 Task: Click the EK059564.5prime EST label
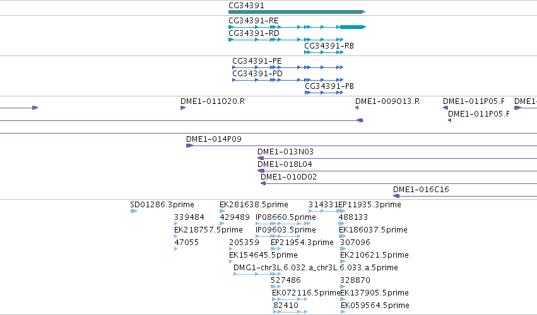pyautogui.click(x=375, y=306)
